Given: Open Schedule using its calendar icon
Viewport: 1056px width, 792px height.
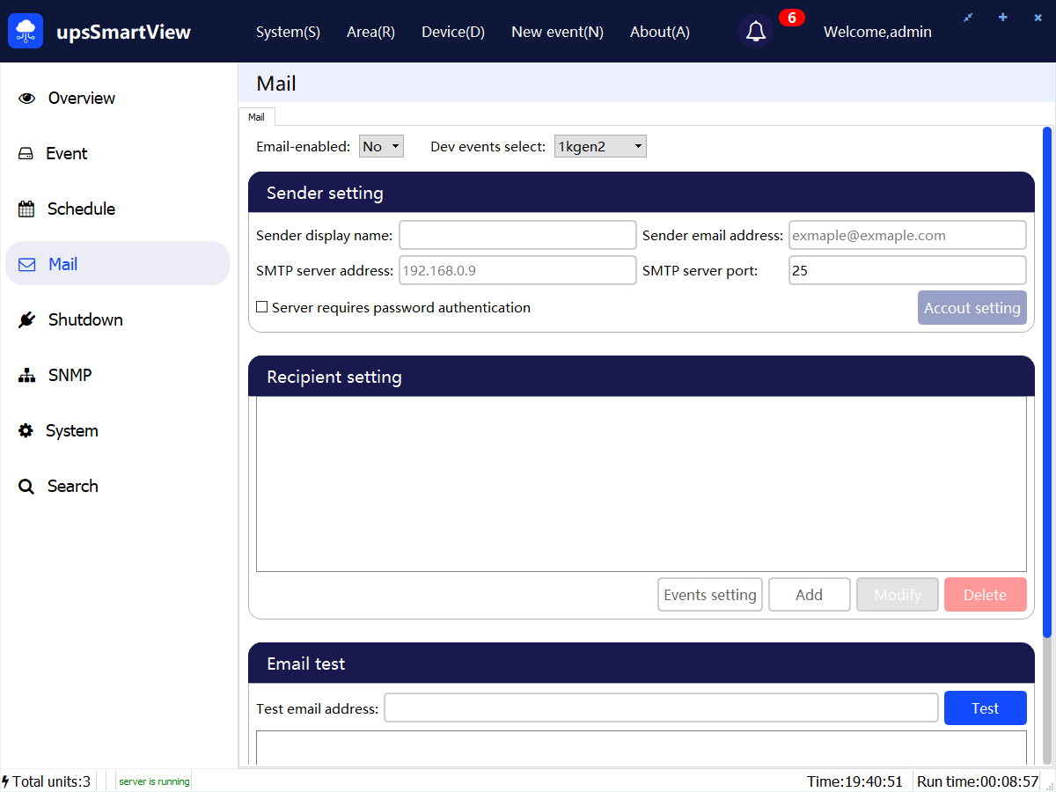Looking at the screenshot, I should 26,209.
